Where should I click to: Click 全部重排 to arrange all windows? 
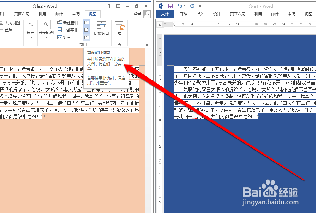click(x=68, y=30)
